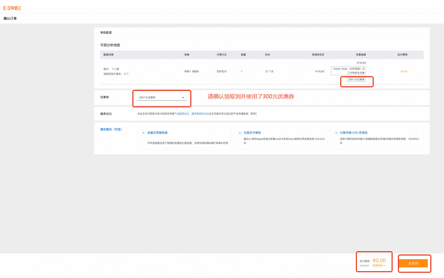Screen dimensions: 444x278
Task: Select the 对象存储 OSS 资源包 recommendation title
Action: (x=354, y=133)
